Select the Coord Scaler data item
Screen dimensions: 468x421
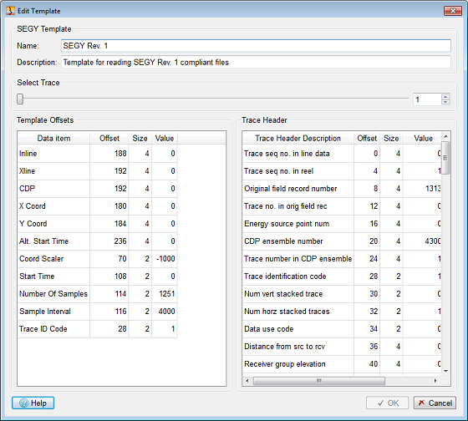(x=97, y=259)
